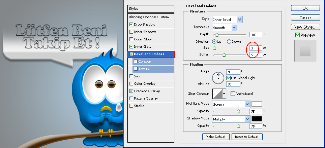Image resolution: width=325 pixels, height=148 pixels.
Task: Toggle the Preview checkbox
Action: tap(297, 35)
